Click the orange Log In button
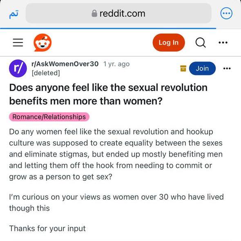Image resolution: width=241 pixels, height=241 pixels. [x=169, y=42]
